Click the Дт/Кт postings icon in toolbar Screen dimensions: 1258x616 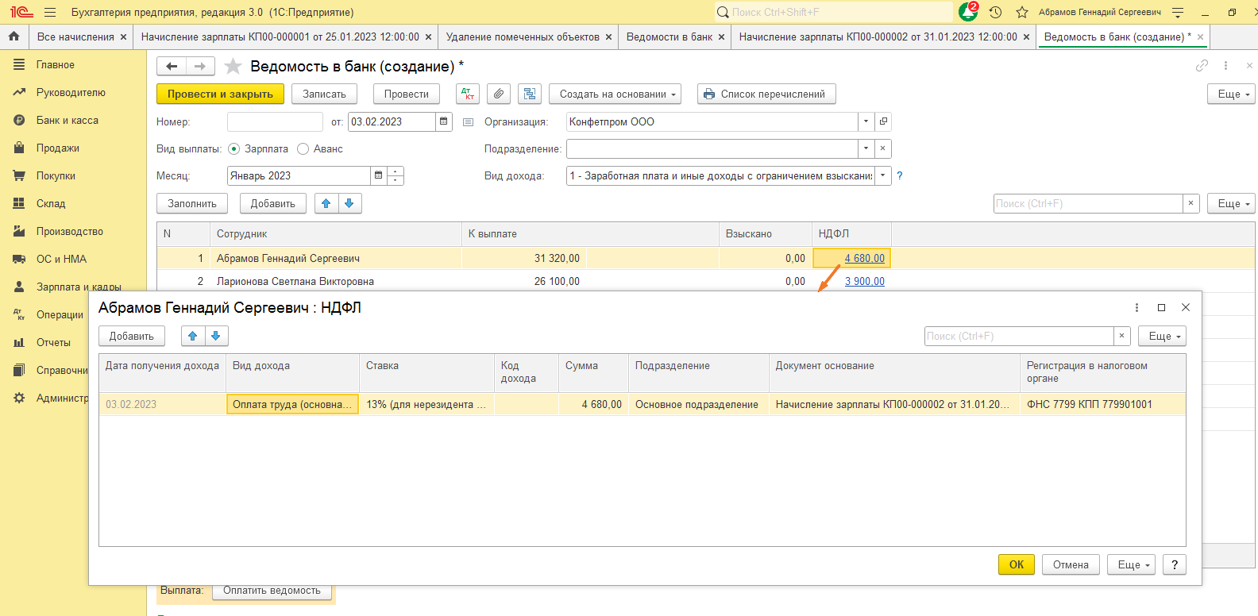[x=468, y=94]
